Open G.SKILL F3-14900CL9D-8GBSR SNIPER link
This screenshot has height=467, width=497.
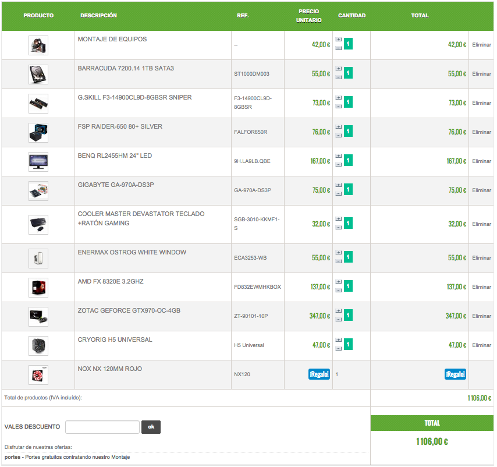134,98
